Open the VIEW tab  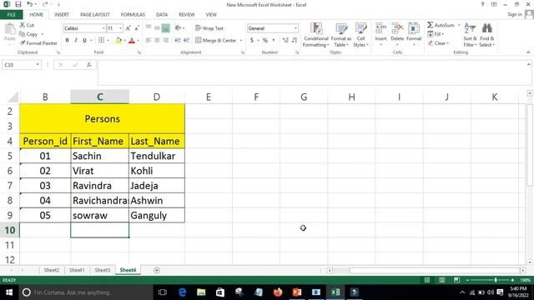pyautogui.click(x=211, y=15)
